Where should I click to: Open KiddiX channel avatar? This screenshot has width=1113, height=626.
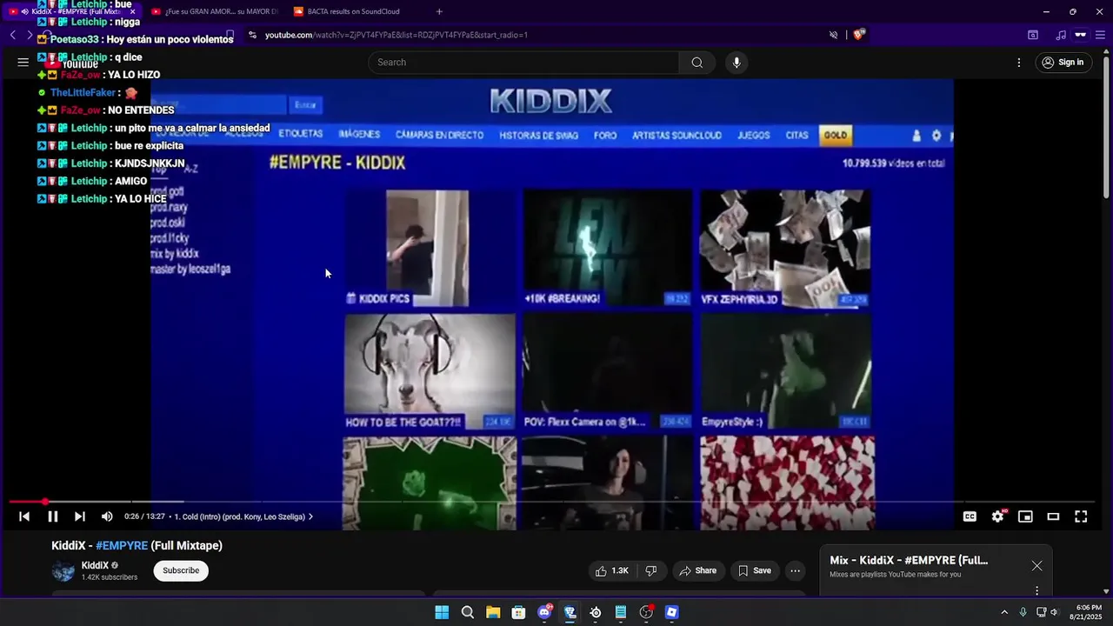point(63,570)
